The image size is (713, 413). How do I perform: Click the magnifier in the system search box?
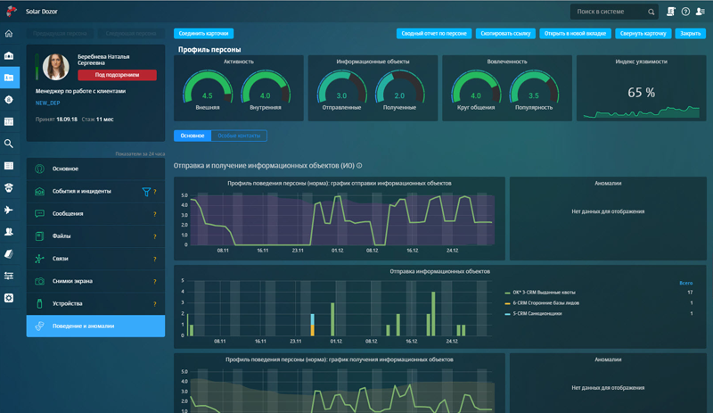point(652,12)
